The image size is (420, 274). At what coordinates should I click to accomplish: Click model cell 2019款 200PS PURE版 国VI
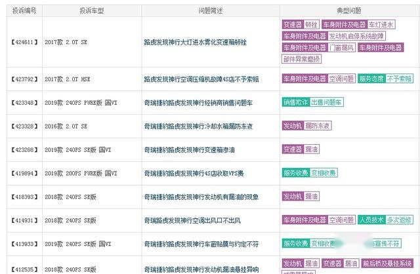[81, 174]
